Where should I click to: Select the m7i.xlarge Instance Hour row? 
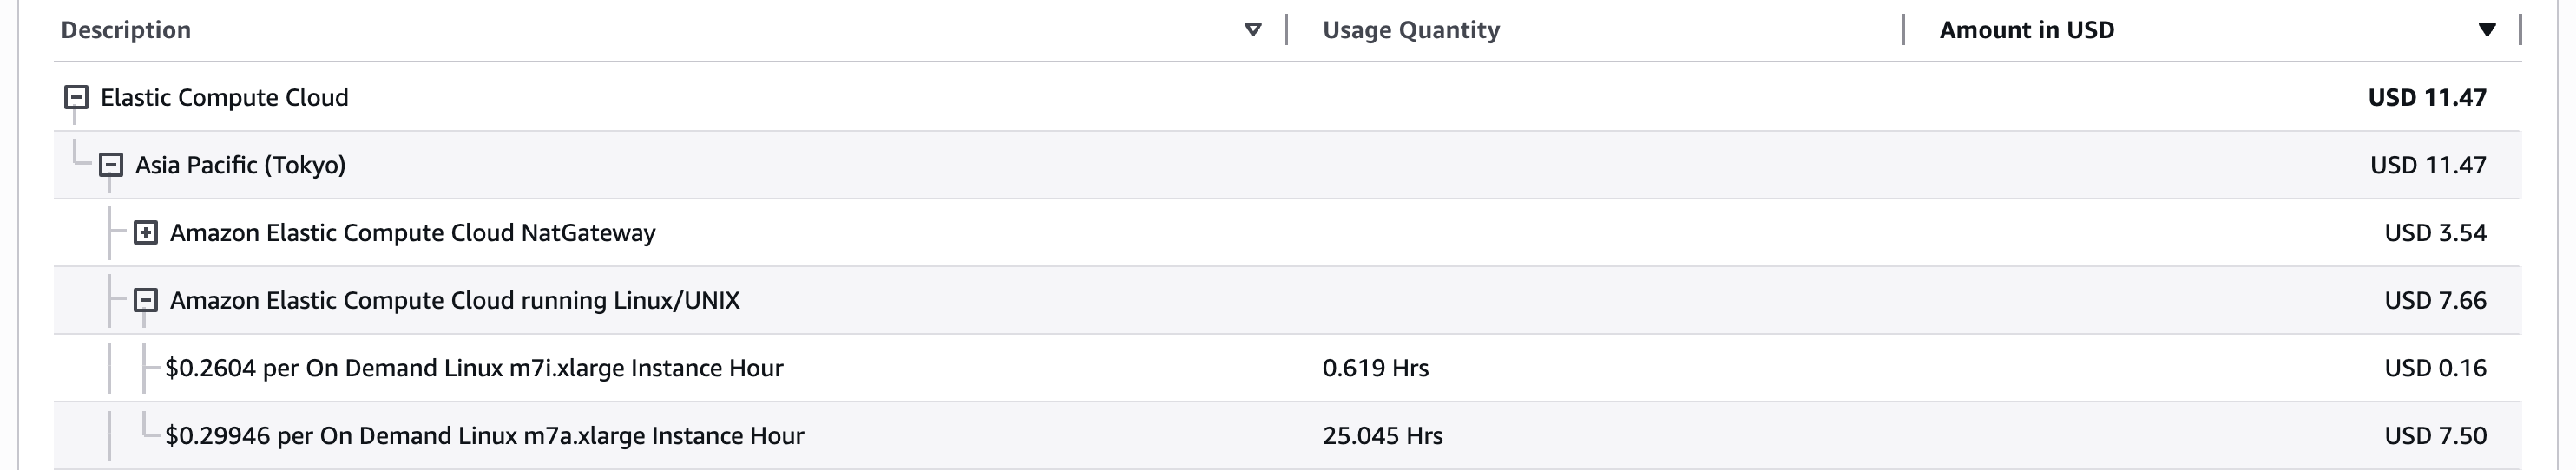[x=474, y=368]
